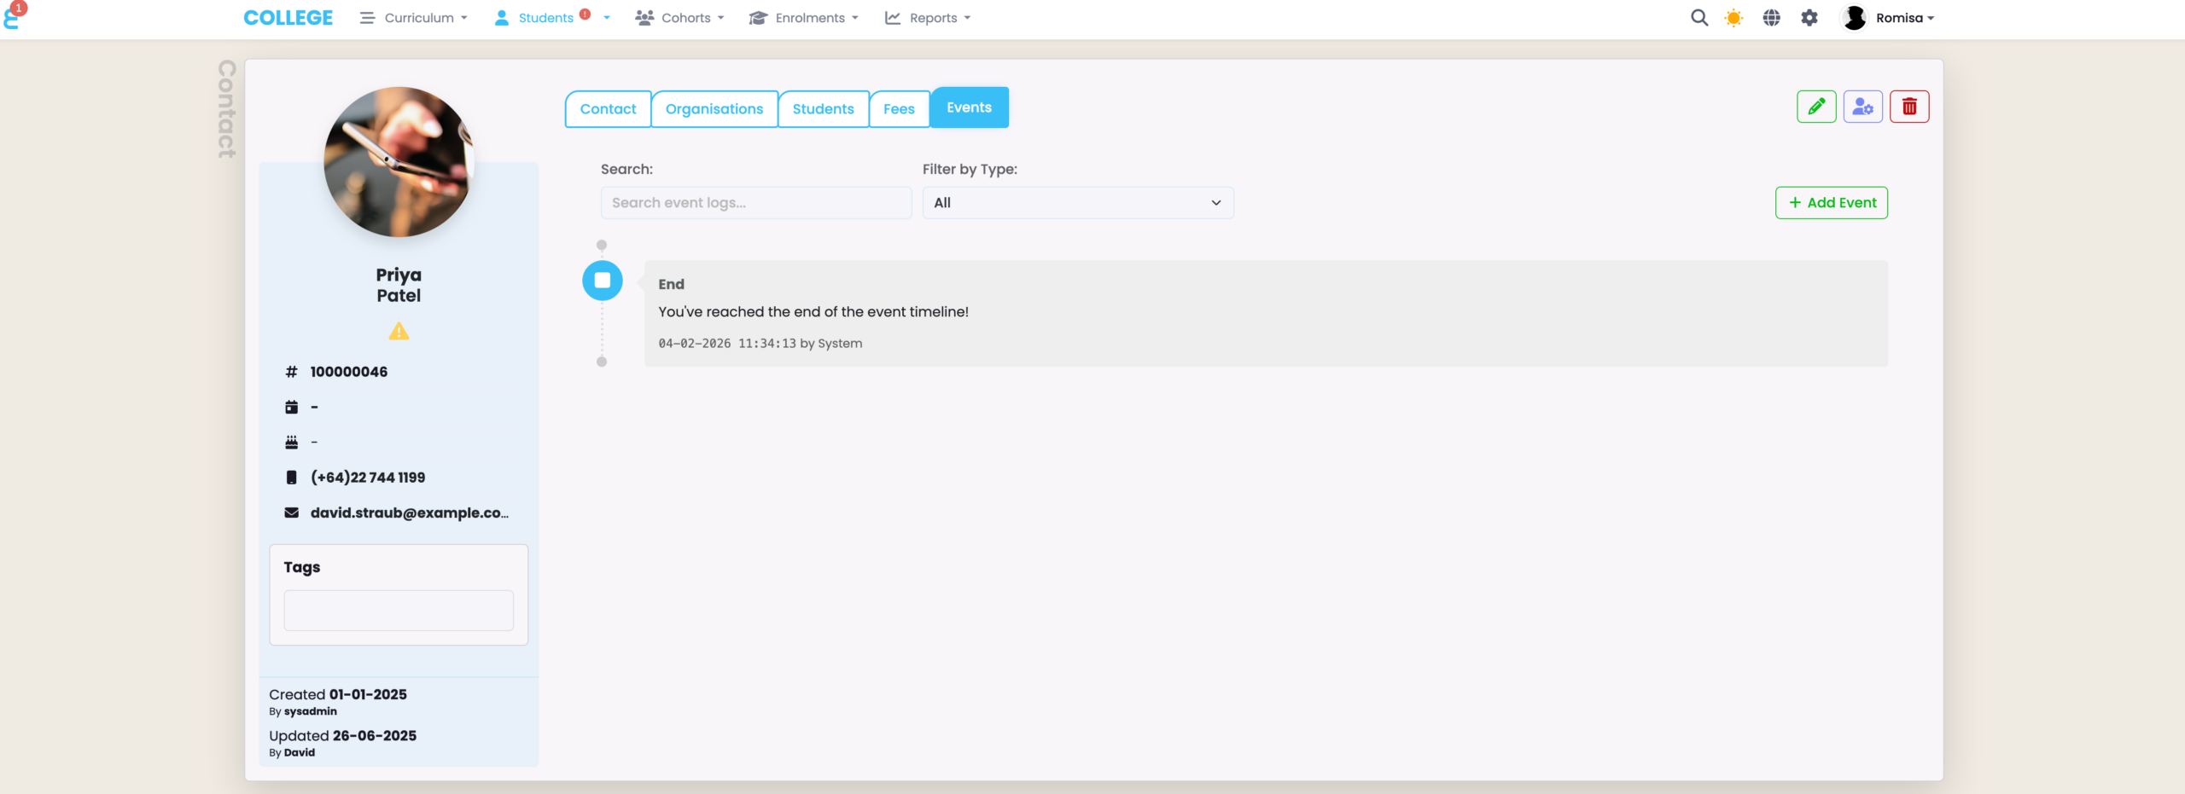Viewport: 2185px width, 794px height.
Task: Open the user settings icon button
Action: [1862, 107]
